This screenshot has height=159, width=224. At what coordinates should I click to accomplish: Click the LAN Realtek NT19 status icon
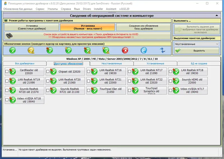tap(13, 81)
